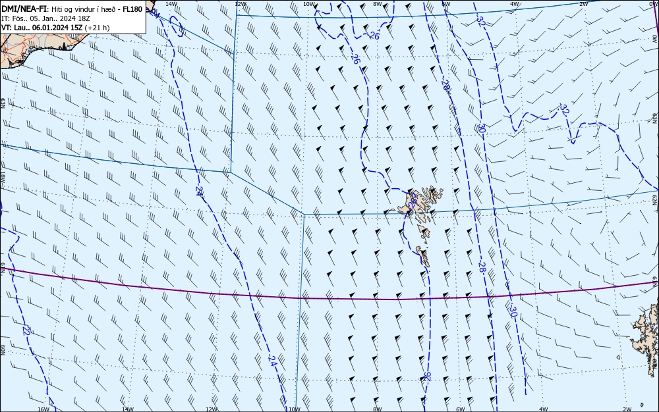Click the "12W" longitude label on top edge
This screenshot has width=659, height=412.
(x=241, y=4)
